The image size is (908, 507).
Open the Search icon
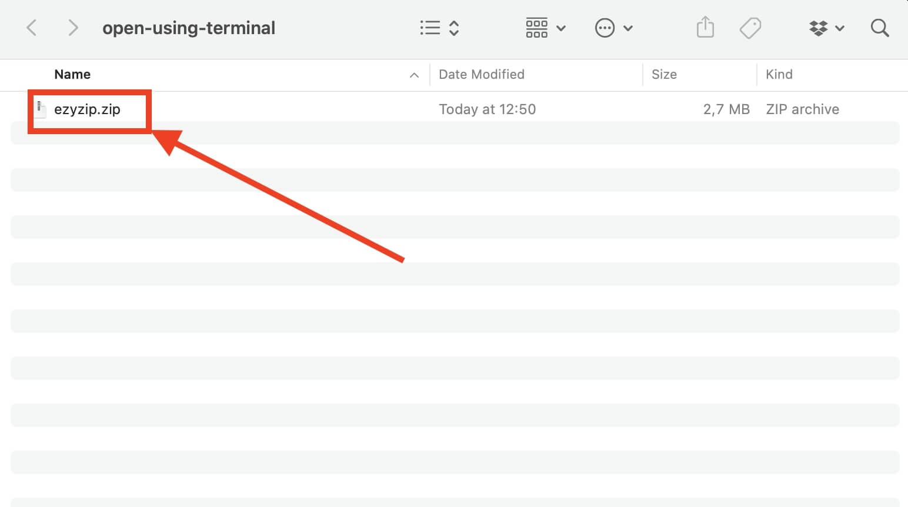[x=879, y=28]
